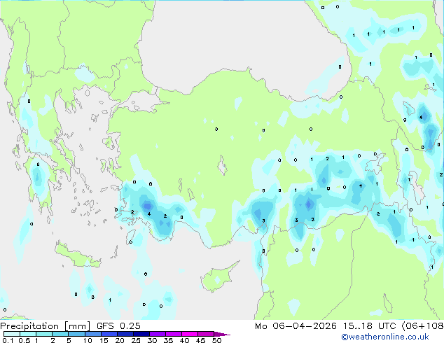
Task: Click the over-50 mm purple legend arrow
Action: (222, 335)
